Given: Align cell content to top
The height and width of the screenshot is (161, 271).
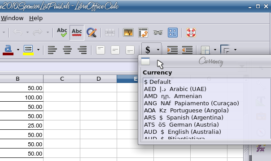Looking at the screenshot, I should (x=101, y=50).
